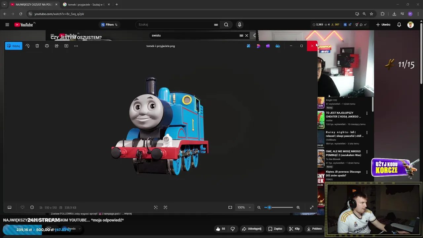Open a new browser tab
The height and width of the screenshot is (238, 423).
click(117, 5)
